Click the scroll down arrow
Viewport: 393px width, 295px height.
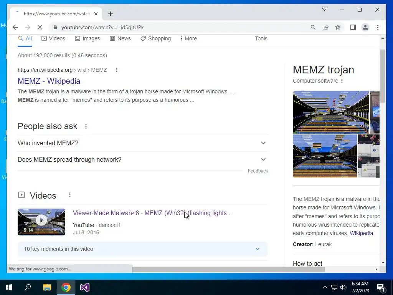(x=383, y=263)
